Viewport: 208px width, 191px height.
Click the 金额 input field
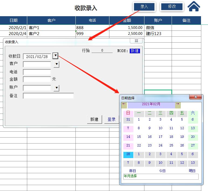(x=37, y=79)
